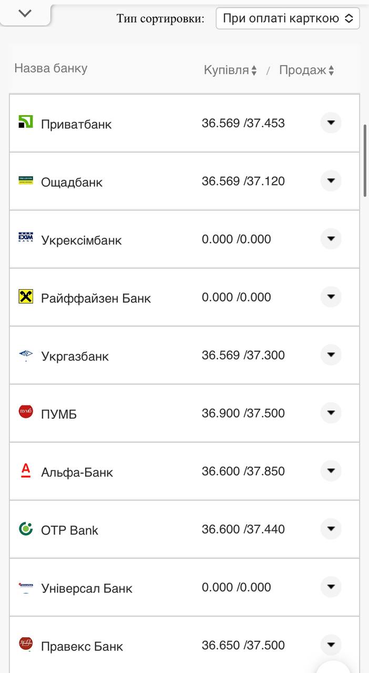This screenshot has height=673, width=369.
Task: Click the vertical page scrollbar
Action: [365, 160]
